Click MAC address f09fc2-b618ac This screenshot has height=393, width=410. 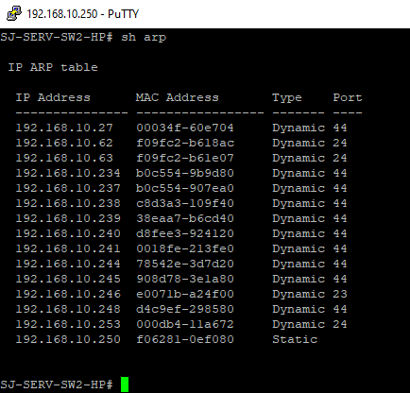[185, 143]
